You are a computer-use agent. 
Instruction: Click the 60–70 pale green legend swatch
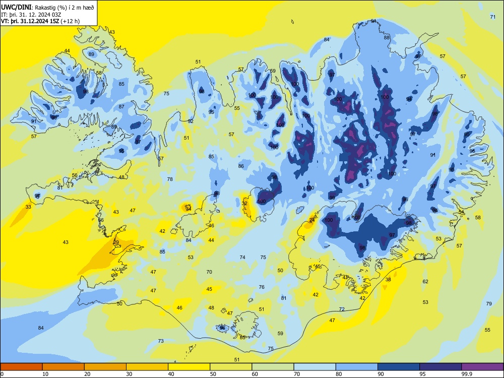[x=273, y=367]
